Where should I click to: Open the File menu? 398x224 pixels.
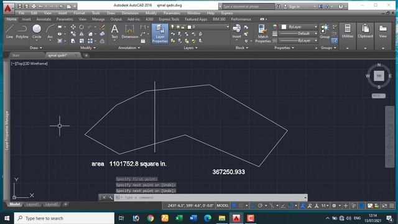point(22,13)
